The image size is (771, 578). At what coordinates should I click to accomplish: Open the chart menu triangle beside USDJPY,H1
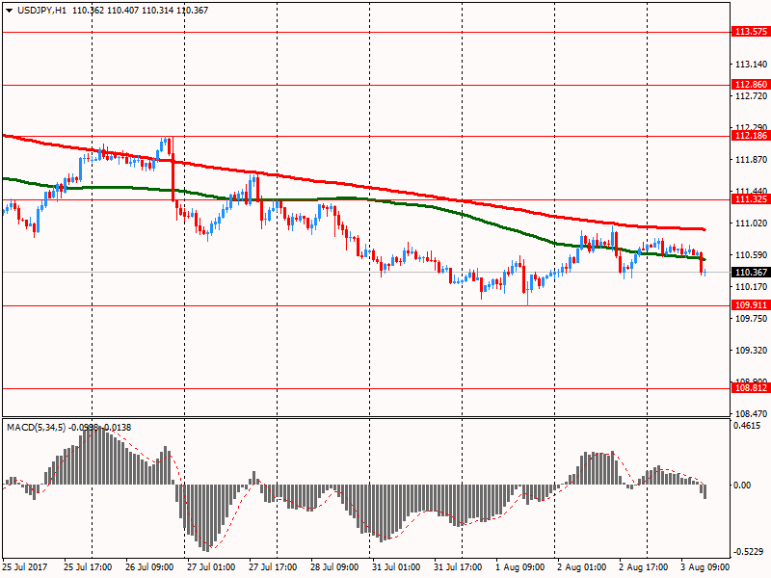(x=9, y=11)
